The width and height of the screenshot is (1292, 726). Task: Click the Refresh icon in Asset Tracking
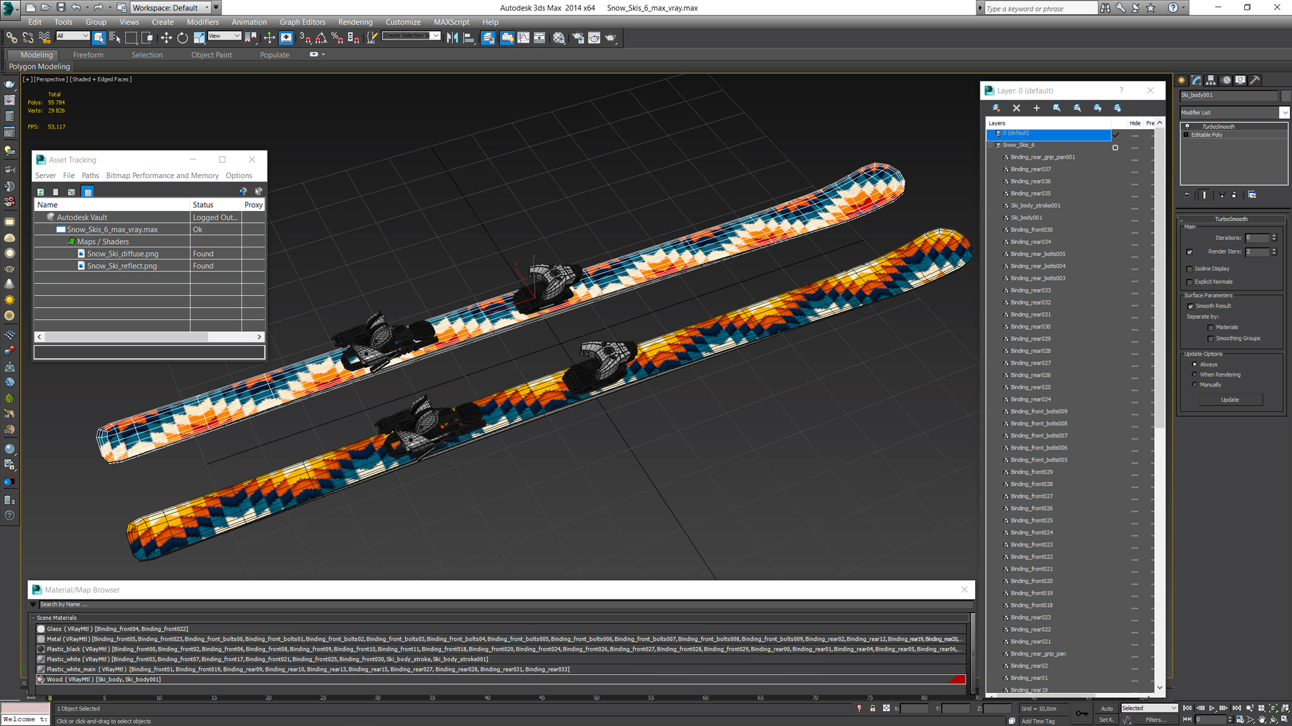pyautogui.click(x=40, y=192)
